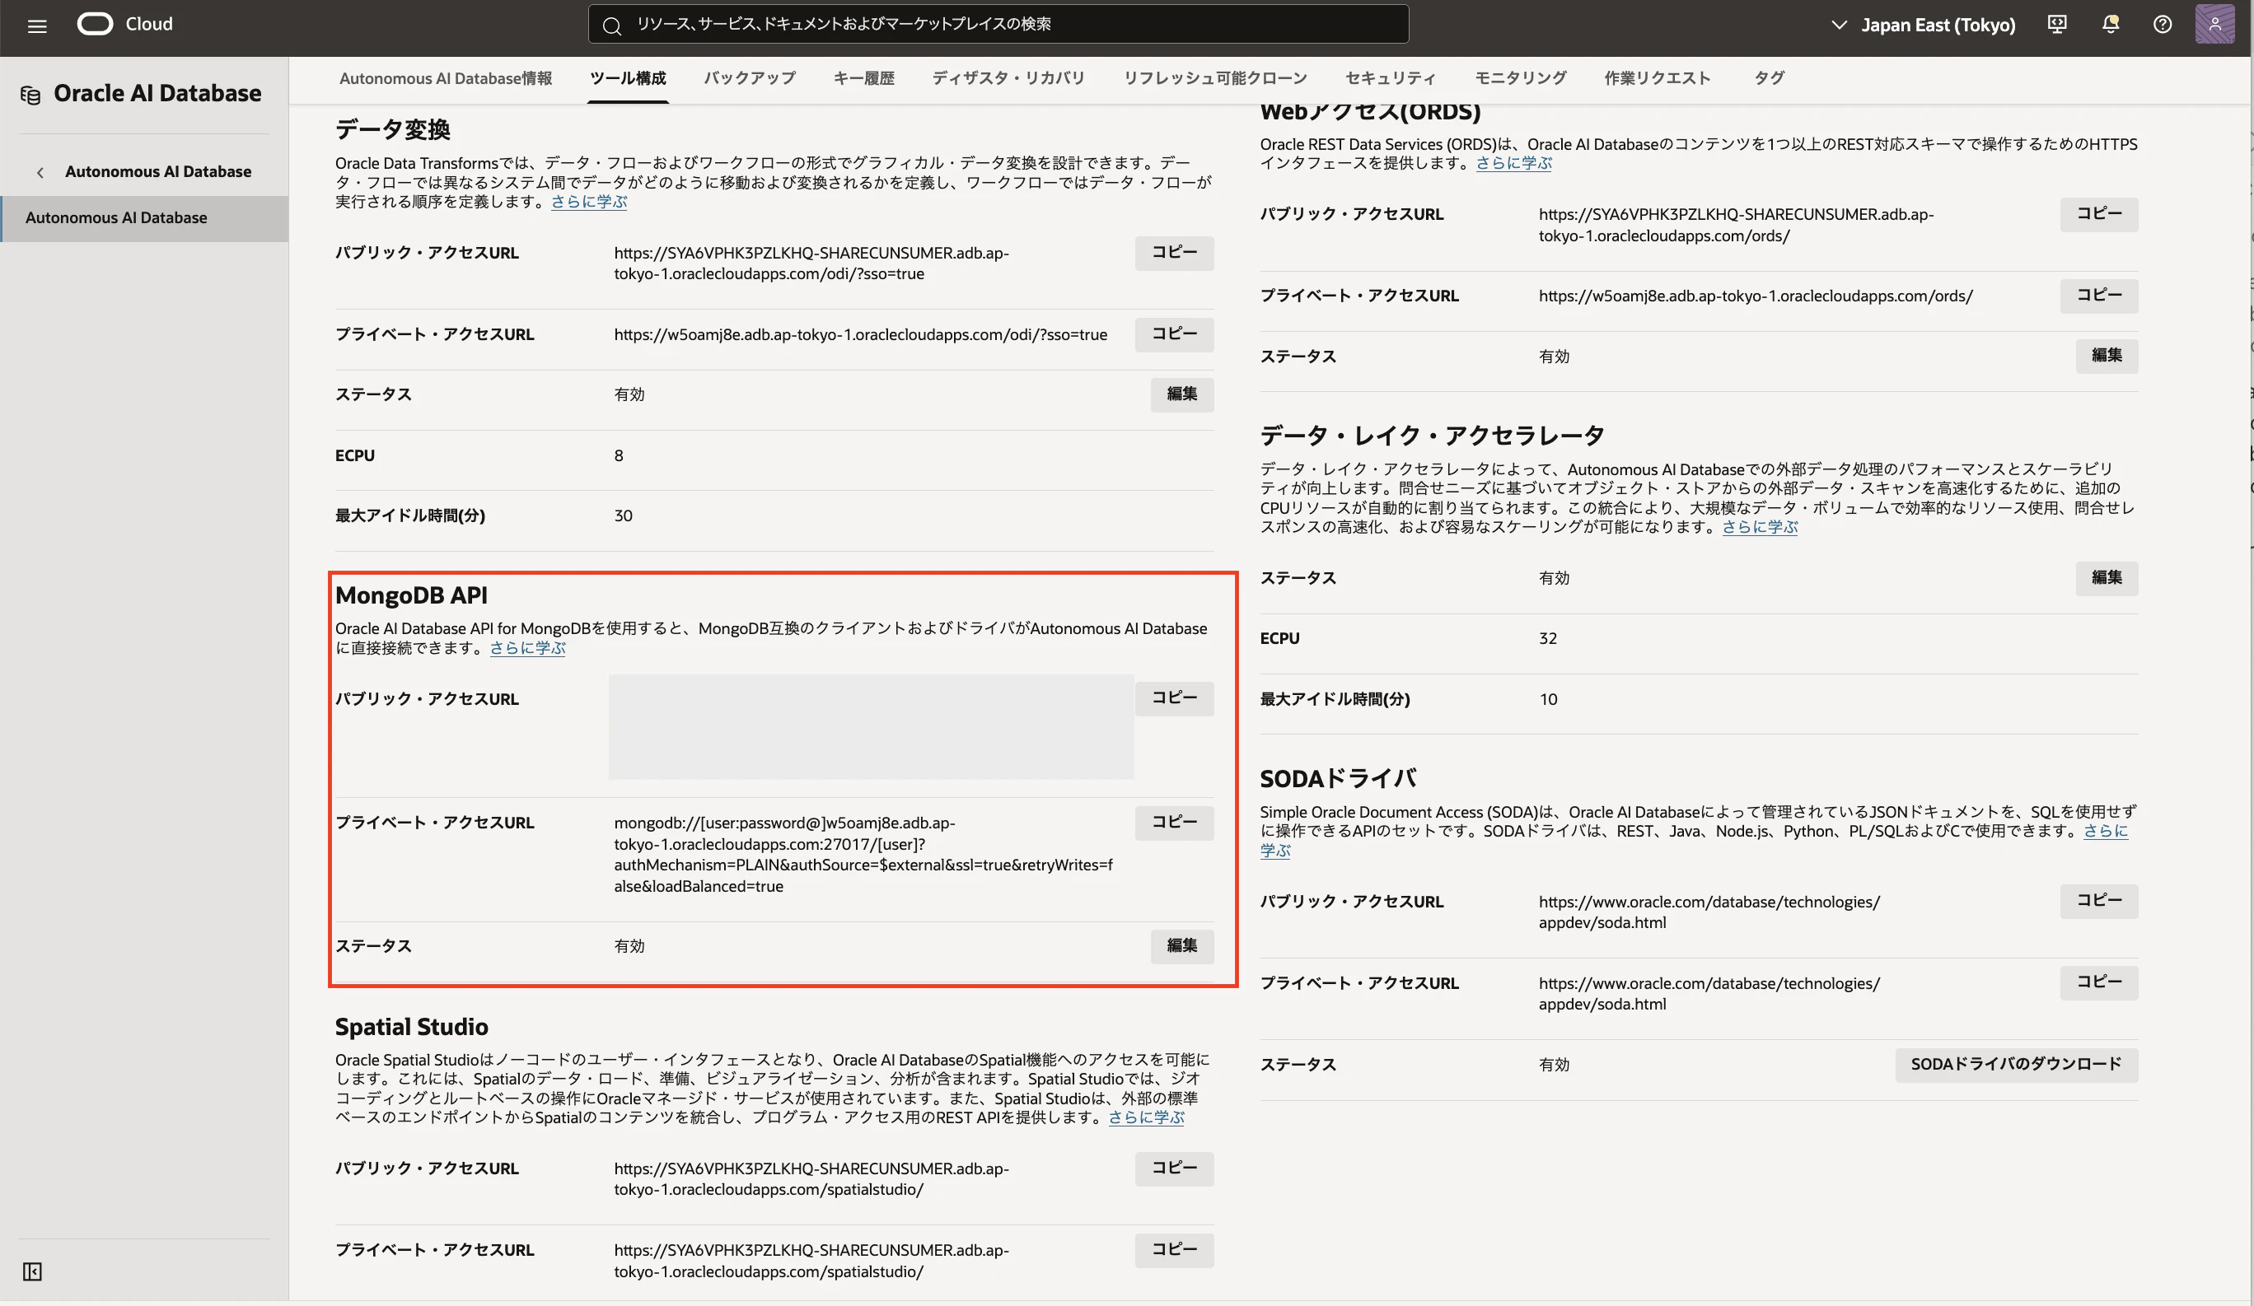This screenshot has width=2254, height=1306.
Task: Focus the resource and service search field
Action: pos(998,24)
